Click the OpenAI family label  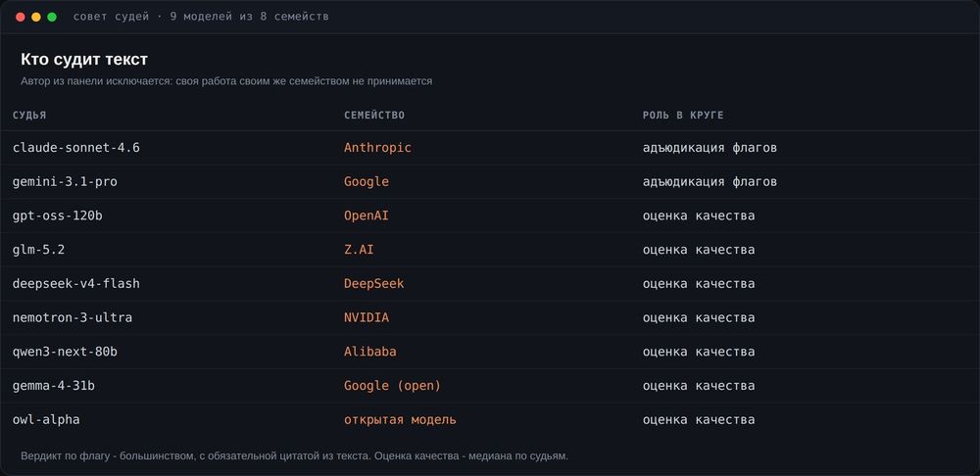pyautogui.click(x=367, y=215)
